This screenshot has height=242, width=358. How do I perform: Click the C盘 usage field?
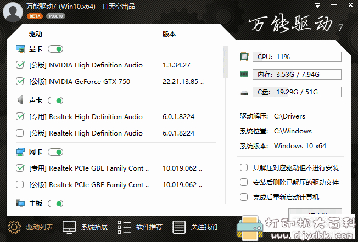click(x=297, y=92)
